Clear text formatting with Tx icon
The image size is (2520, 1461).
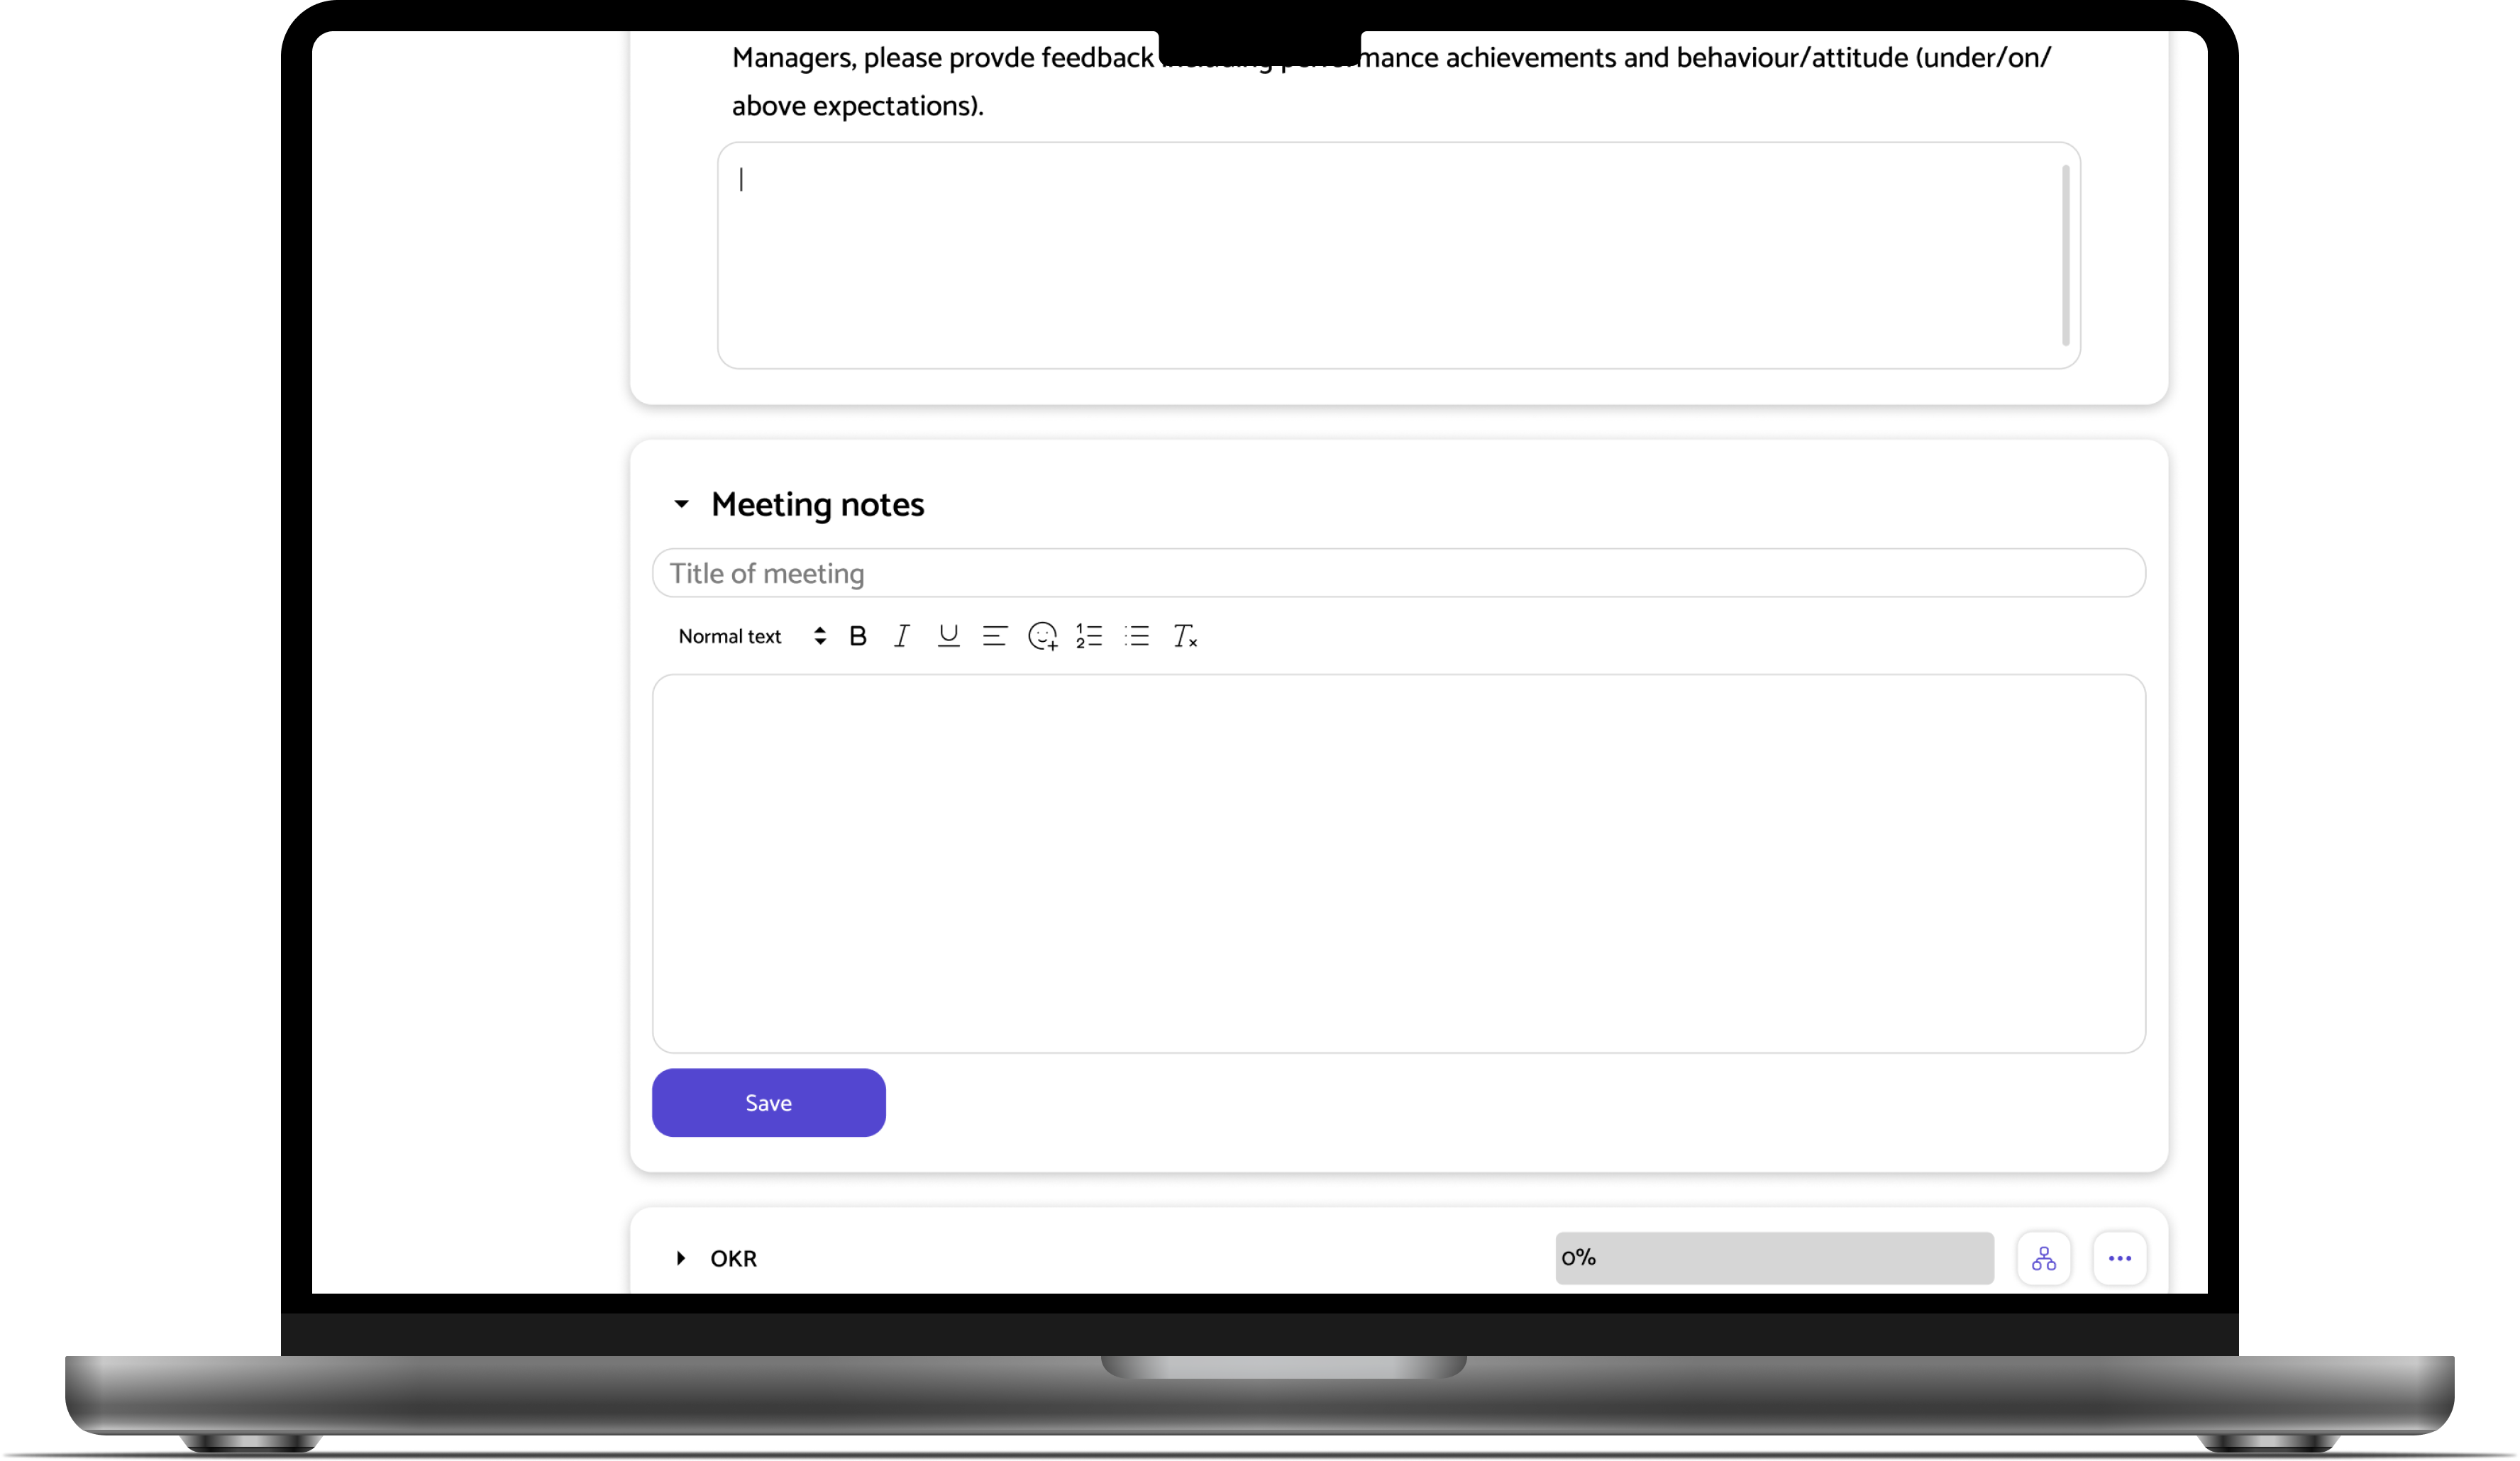[1185, 636]
